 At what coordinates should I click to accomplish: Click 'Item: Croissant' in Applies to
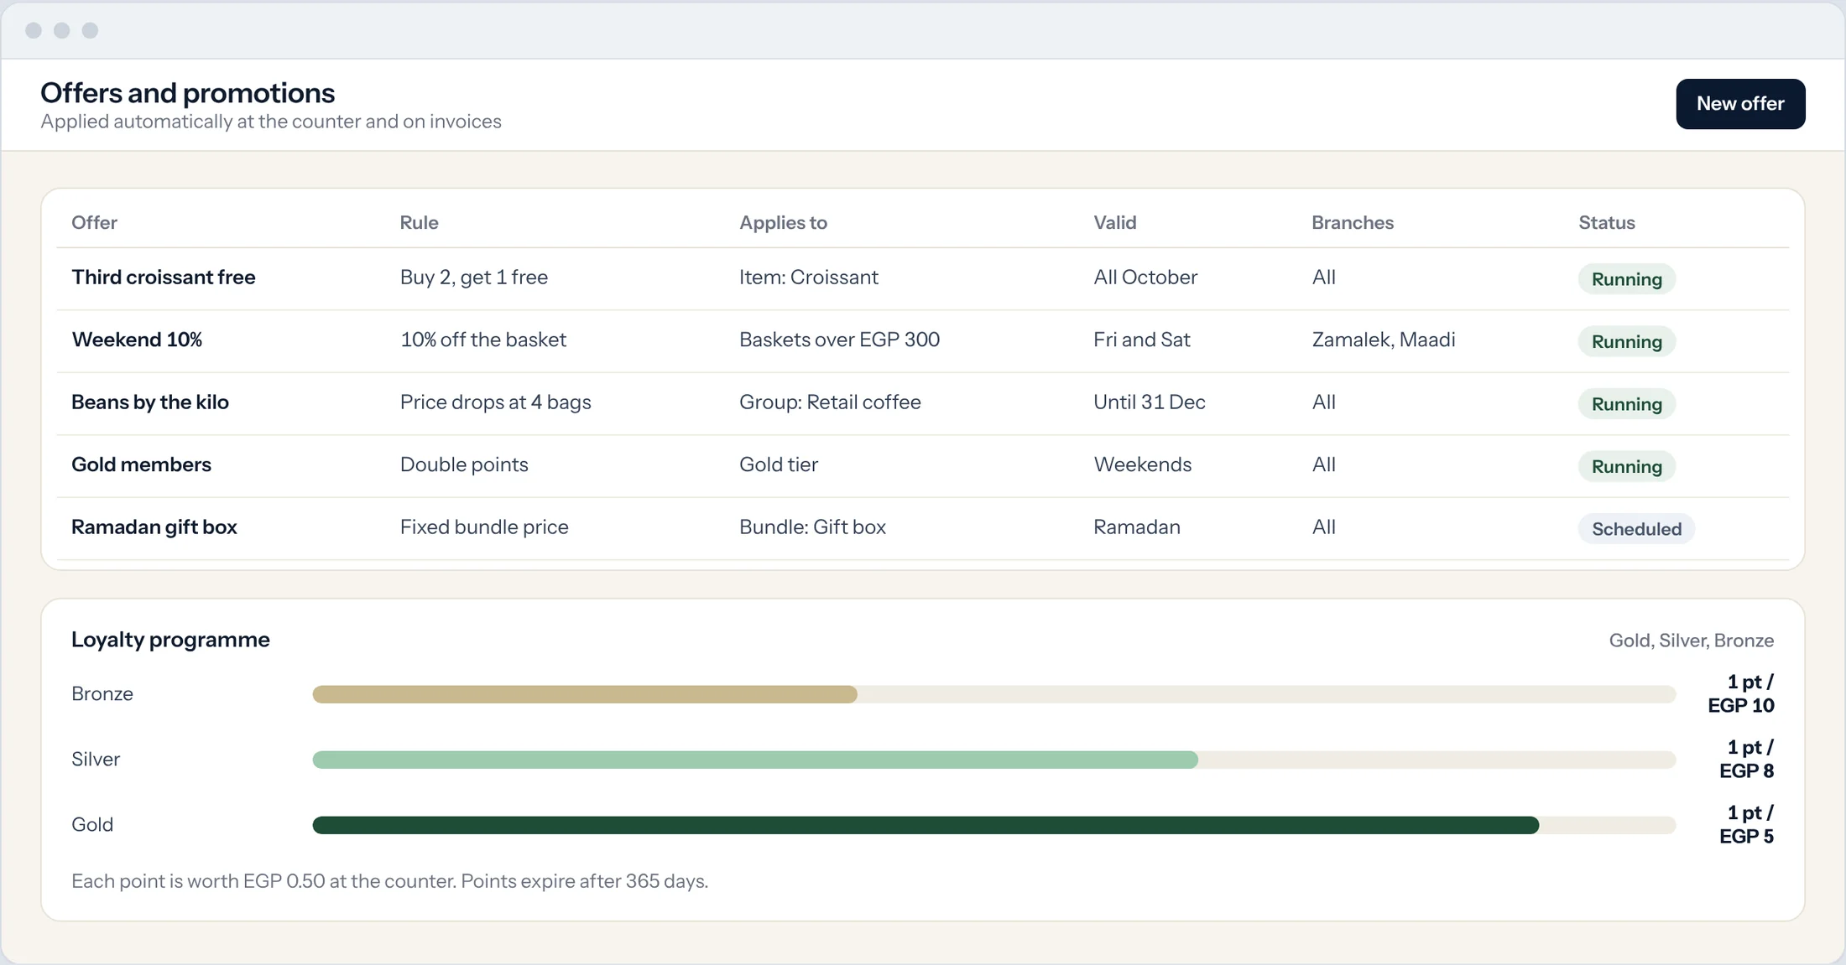tap(809, 278)
